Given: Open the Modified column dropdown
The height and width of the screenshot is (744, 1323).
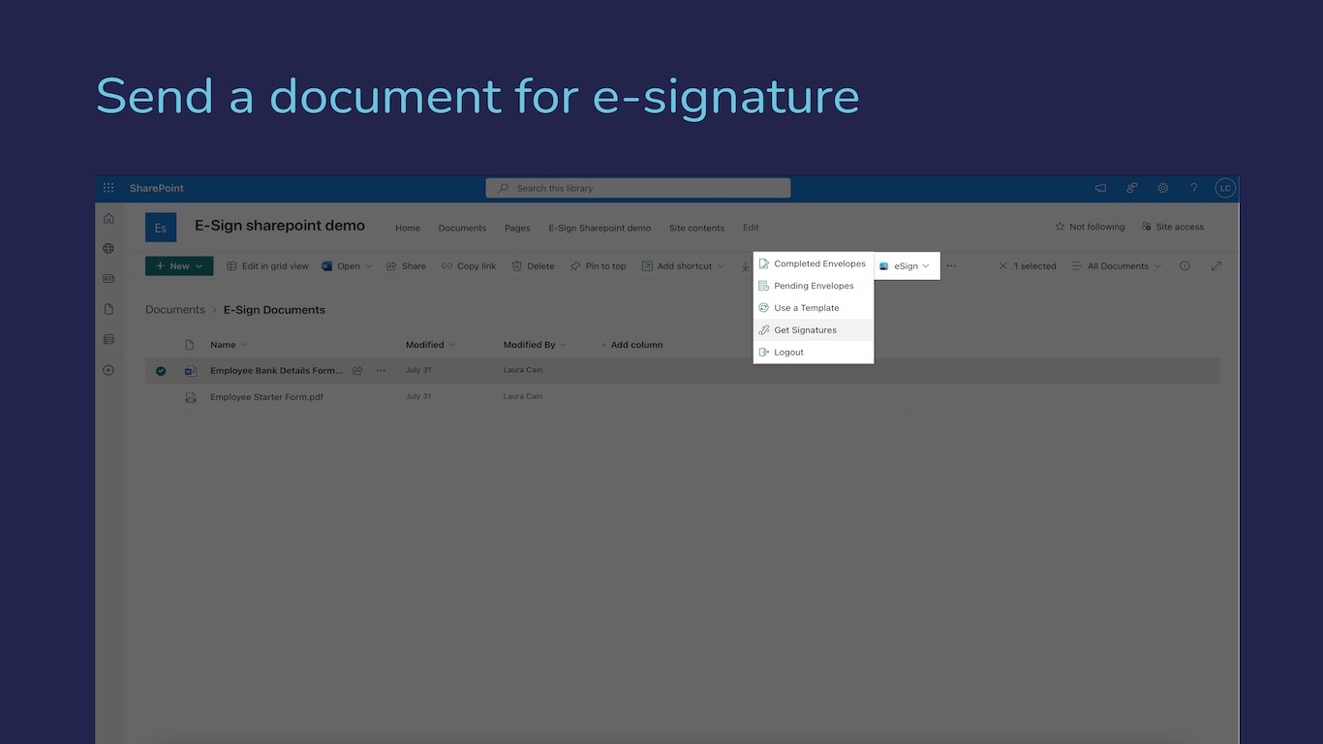Looking at the screenshot, I should pyautogui.click(x=430, y=345).
